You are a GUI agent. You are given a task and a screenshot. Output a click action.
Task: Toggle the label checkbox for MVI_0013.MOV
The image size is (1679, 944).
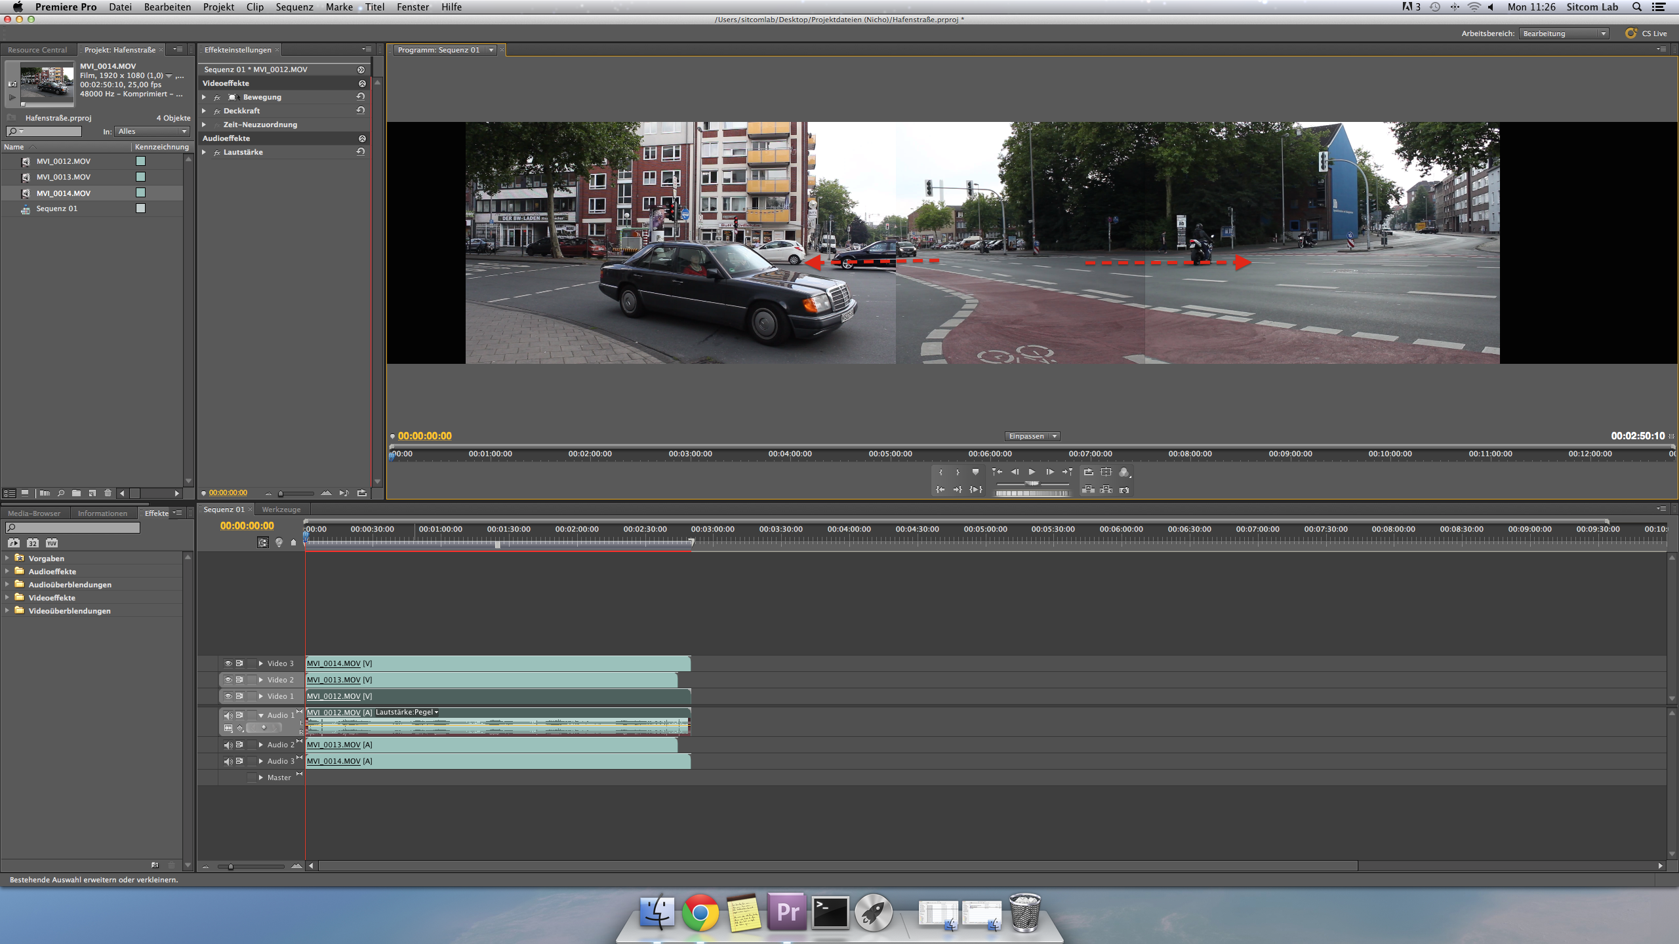click(140, 177)
